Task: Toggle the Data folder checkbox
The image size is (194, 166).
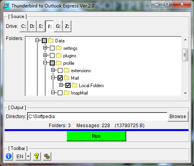Action: point(44,41)
